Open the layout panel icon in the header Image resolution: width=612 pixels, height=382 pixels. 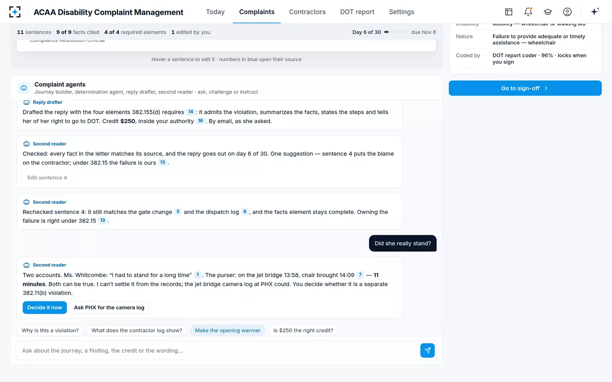(509, 12)
